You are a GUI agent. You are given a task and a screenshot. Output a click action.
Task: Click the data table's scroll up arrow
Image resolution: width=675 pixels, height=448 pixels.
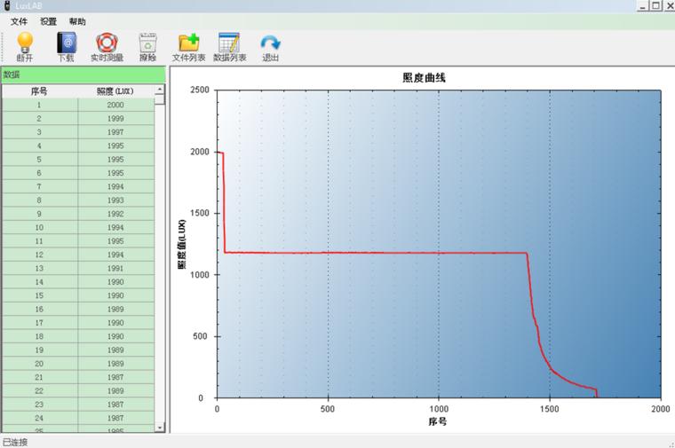point(160,89)
